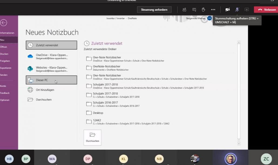Request control via Steuerung anfordern

154,10
